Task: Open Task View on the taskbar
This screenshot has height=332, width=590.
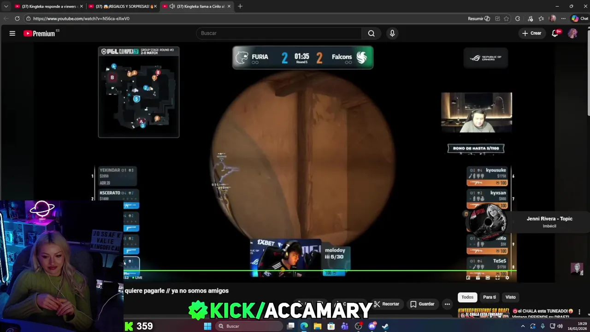Action: coord(291,326)
